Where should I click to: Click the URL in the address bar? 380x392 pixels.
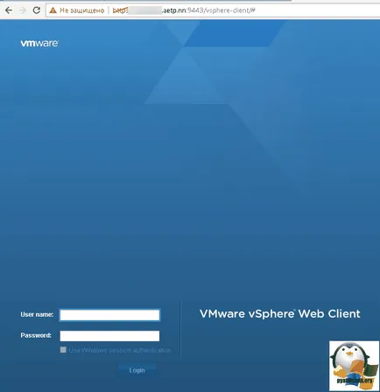click(x=184, y=10)
